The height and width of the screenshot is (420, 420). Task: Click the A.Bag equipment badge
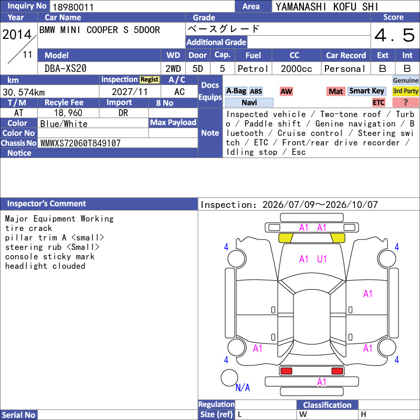tap(236, 91)
